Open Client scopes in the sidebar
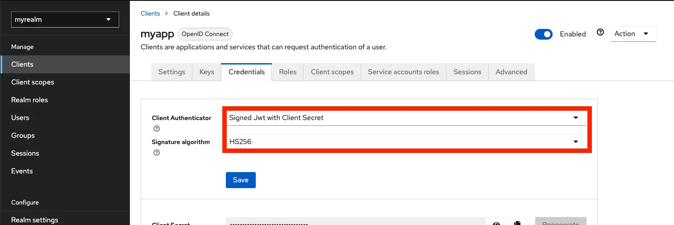This screenshot has height=225, width=674. coord(65,82)
